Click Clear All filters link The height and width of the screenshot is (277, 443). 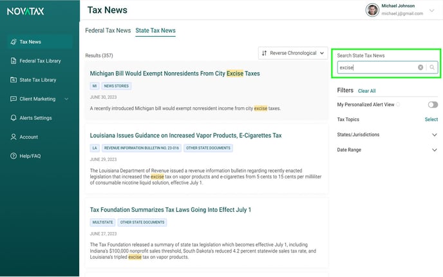tap(367, 91)
